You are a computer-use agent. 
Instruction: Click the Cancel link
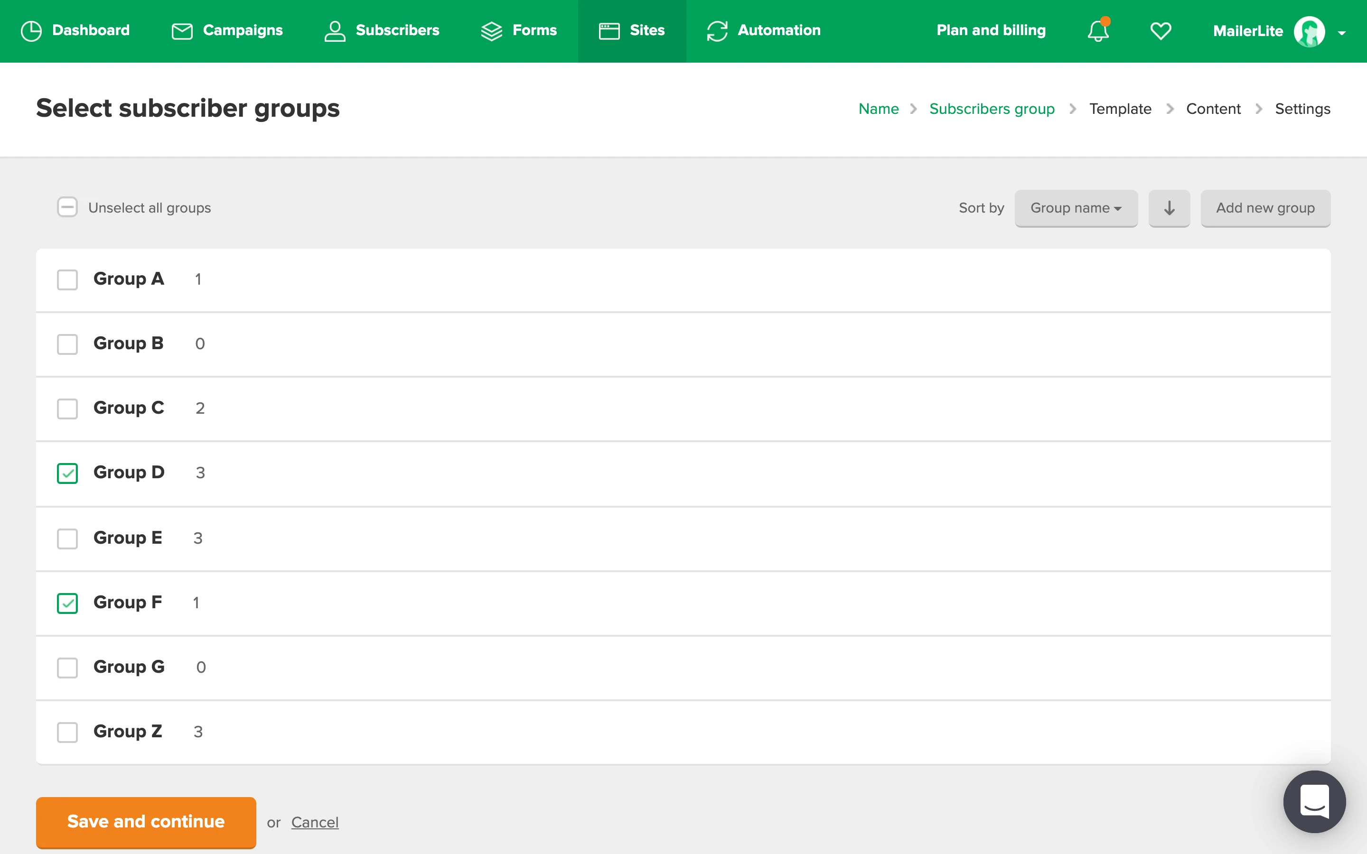click(x=315, y=822)
